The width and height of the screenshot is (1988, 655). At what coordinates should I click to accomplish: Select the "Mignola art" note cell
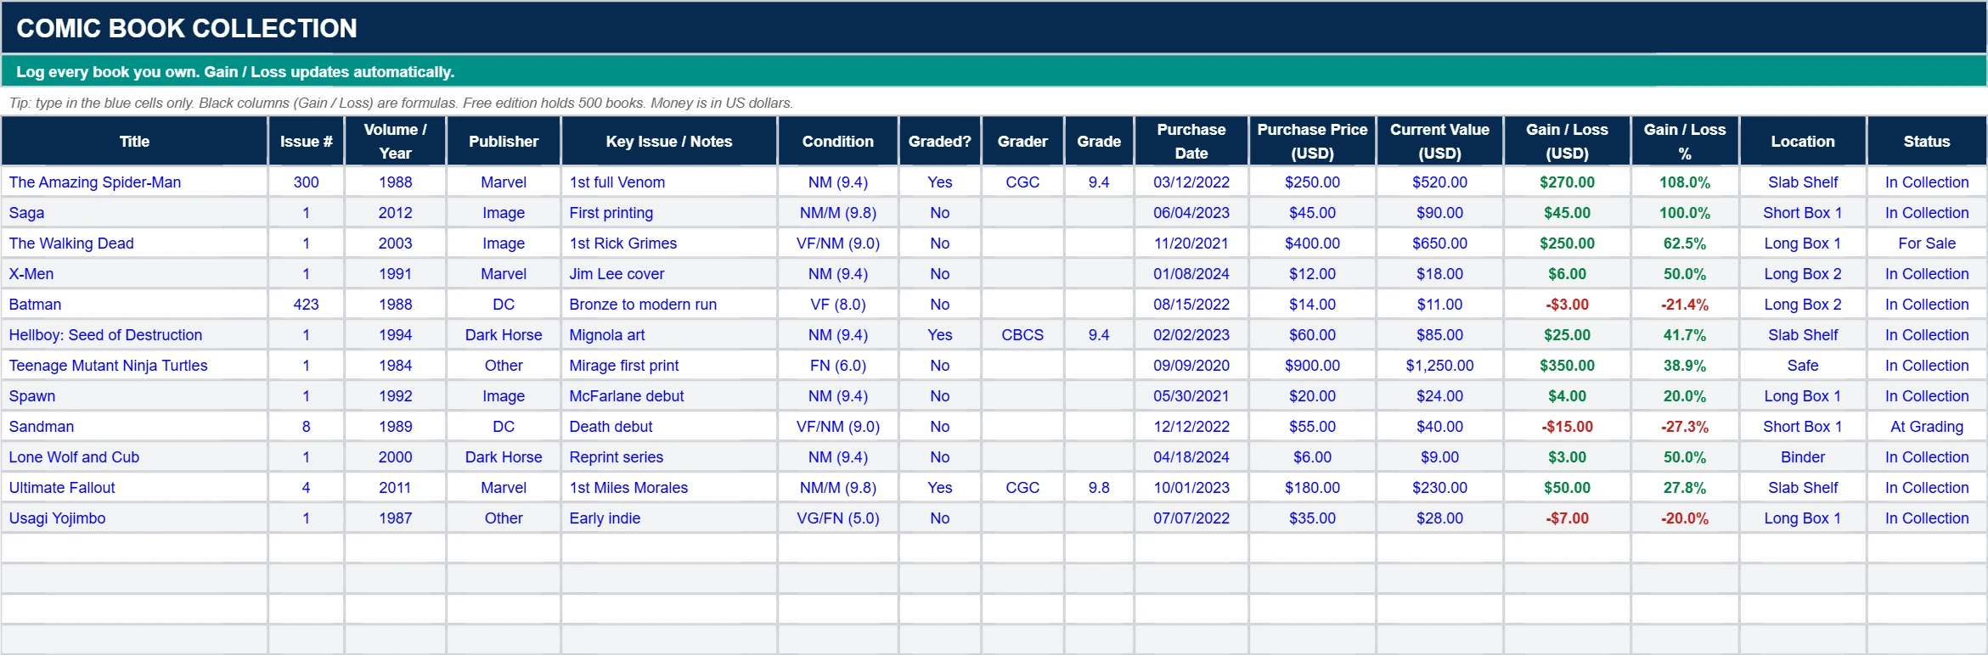(x=669, y=335)
